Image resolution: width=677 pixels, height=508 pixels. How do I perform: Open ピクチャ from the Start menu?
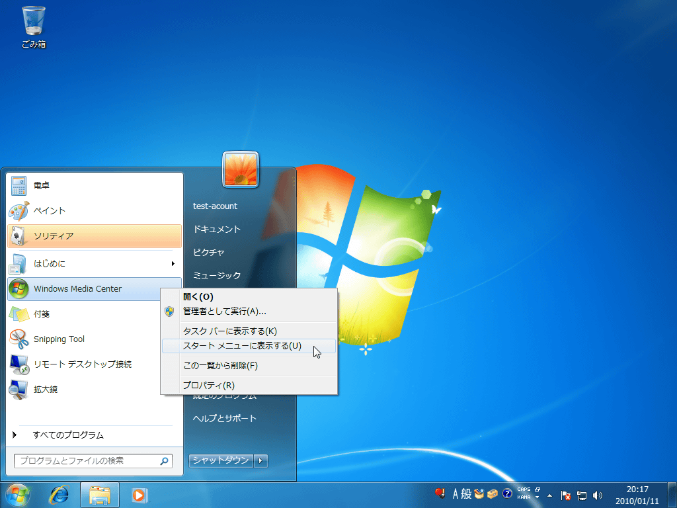[208, 252]
